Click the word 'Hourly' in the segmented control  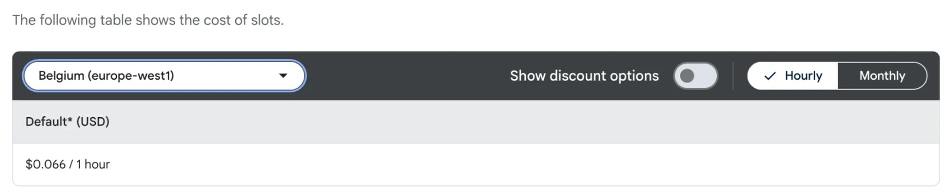tap(803, 75)
